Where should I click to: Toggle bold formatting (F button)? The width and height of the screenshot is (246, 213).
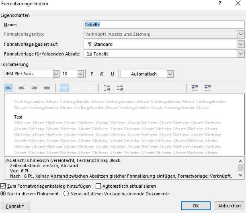[92, 74]
